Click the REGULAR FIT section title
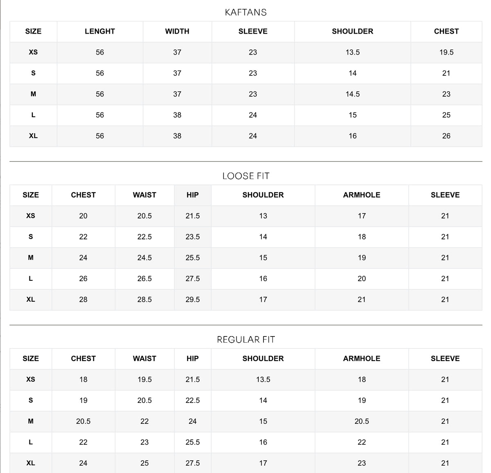Screen dimensions: 491x473 pyautogui.click(x=245, y=339)
